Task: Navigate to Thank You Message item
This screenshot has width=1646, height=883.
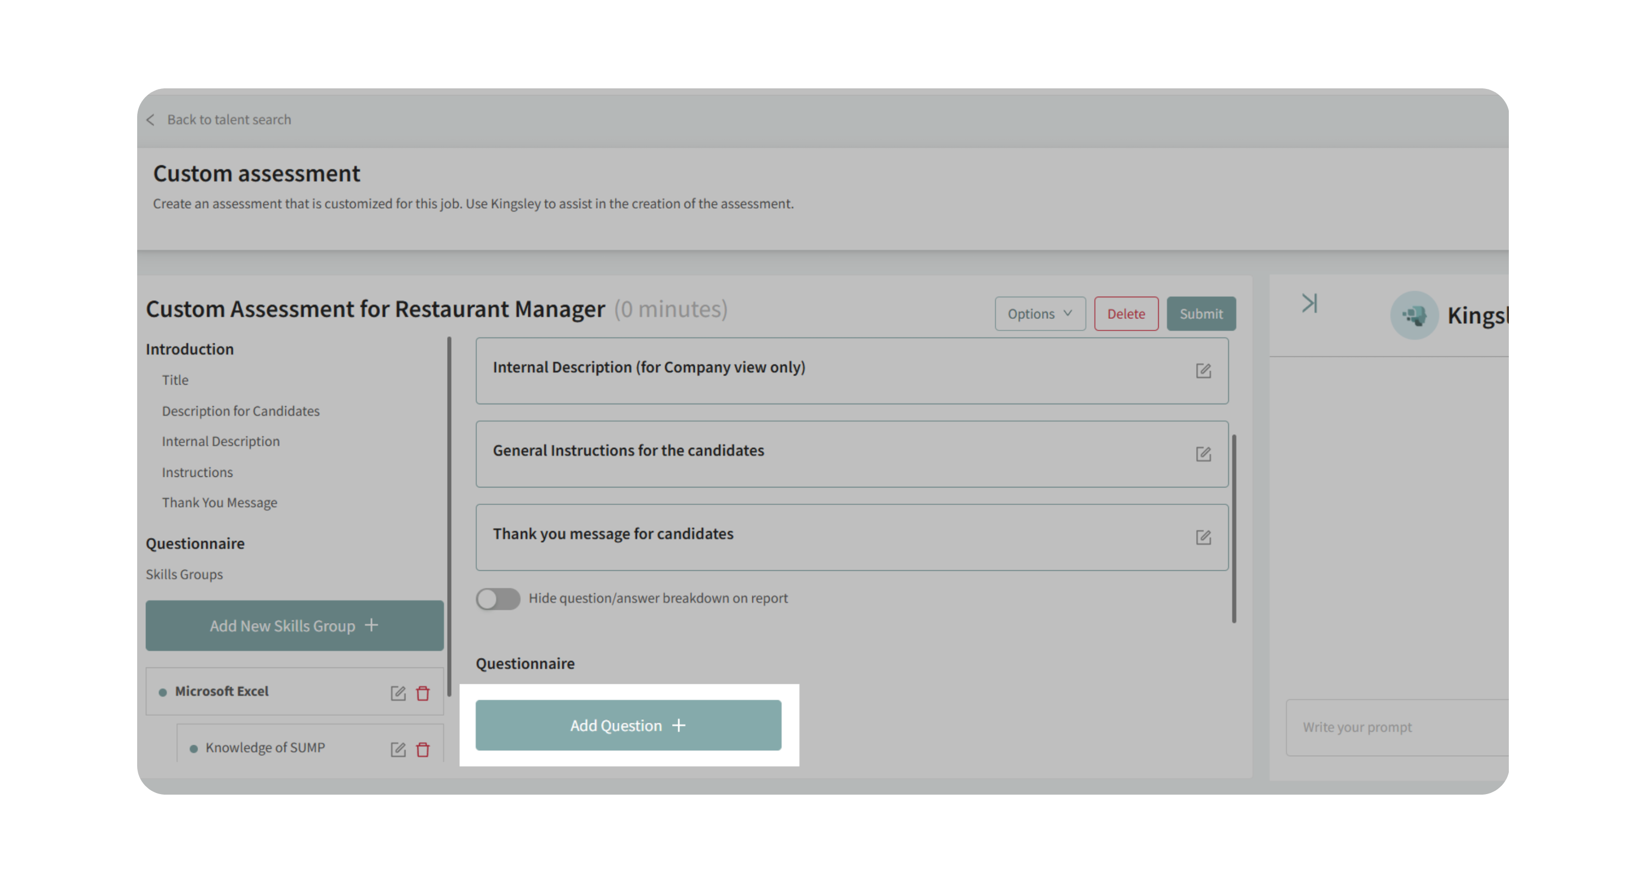Action: [x=219, y=503]
